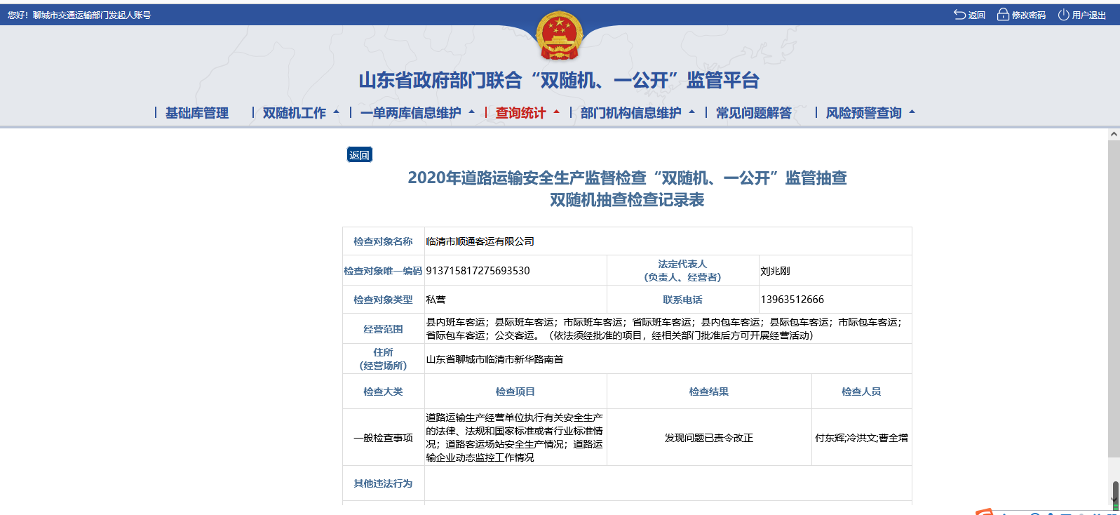Click the platform title 山东省政府部门联合 heading
The height and width of the screenshot is (515, 1120).
tap(559, 81)
